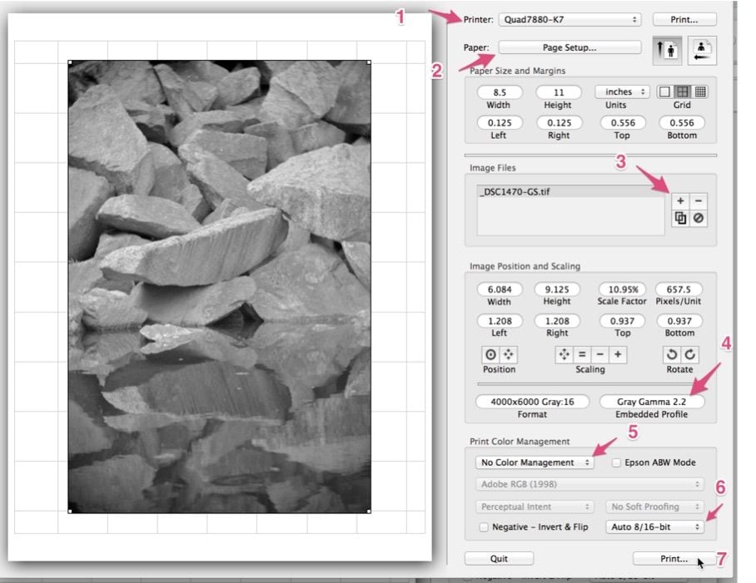Check Negative - Invert & Flip option
756x583 pixels.
[483, 527]
